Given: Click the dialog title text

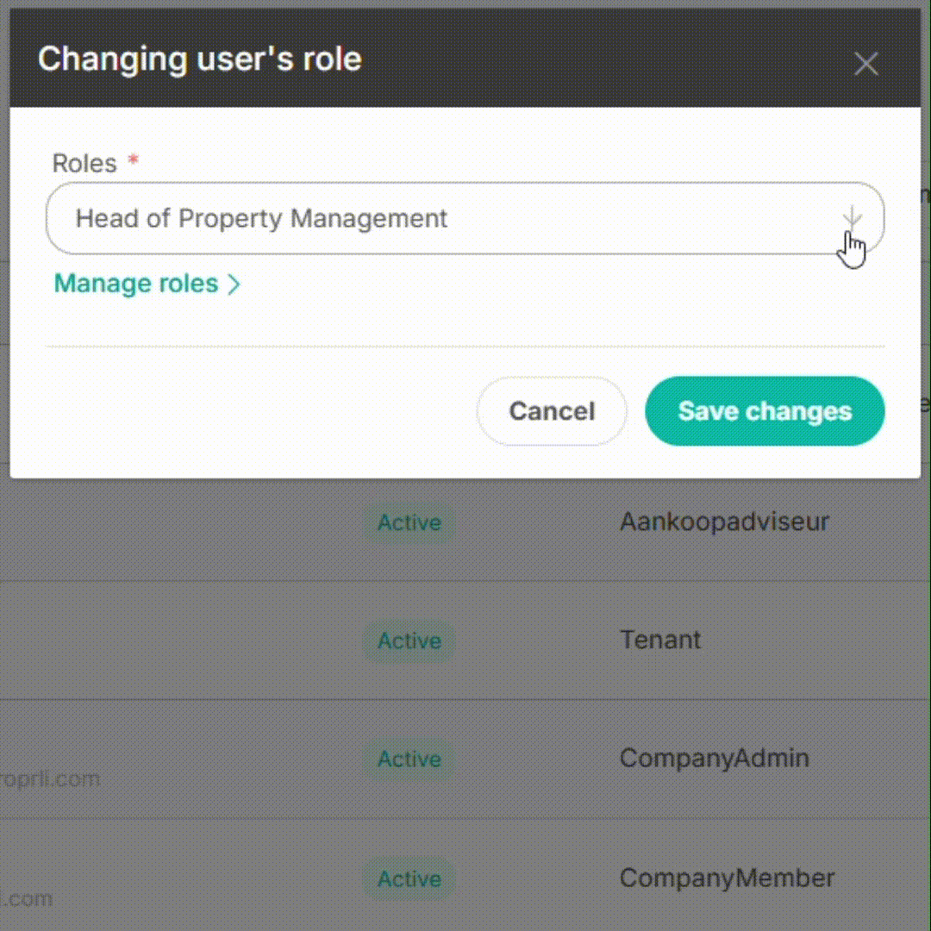Looking at the screenshot, I should (x=199, y=59).
